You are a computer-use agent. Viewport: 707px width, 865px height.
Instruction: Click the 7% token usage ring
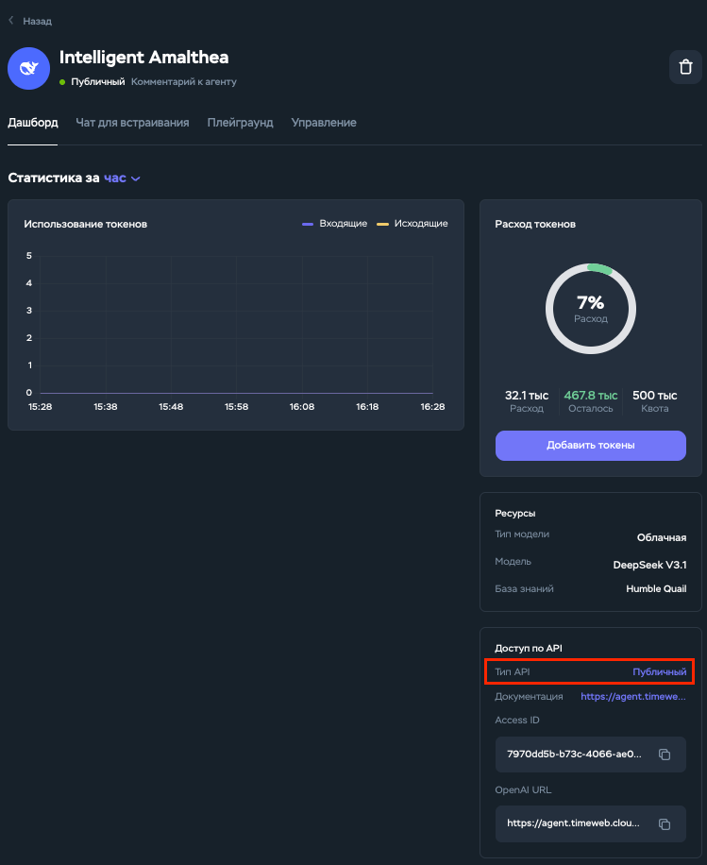pyautogui.click(x=591, y=308)
